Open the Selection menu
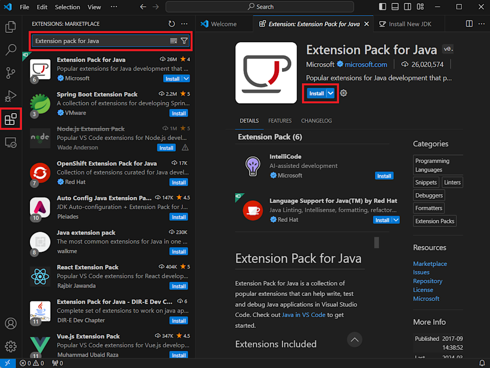 point(67,7)
